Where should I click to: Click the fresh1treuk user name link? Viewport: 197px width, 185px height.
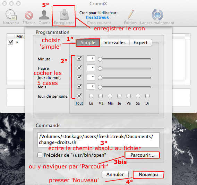click(x=97, y=17)
